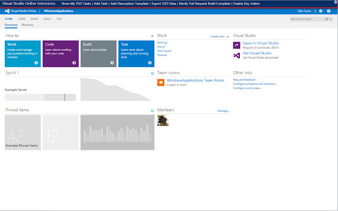The image size is (338, 211).
Task: Click Enable Key Indent
Action: [x=247, y=4]
